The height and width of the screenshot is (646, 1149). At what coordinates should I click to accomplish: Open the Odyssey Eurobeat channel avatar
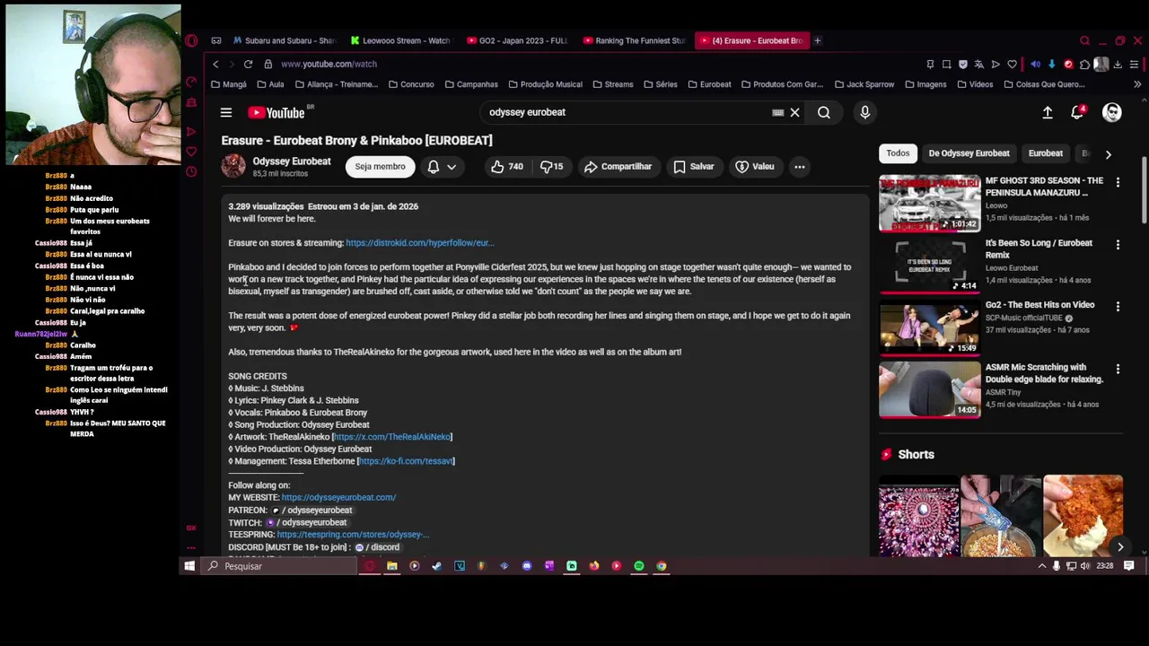[x=233, y=167]
